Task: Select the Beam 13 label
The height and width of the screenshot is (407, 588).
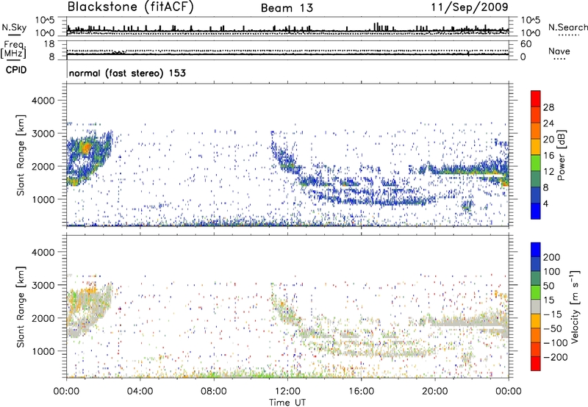Action: coord(287,8)
